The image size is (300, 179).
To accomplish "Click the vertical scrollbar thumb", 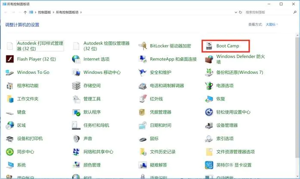I will coord(297,98).
